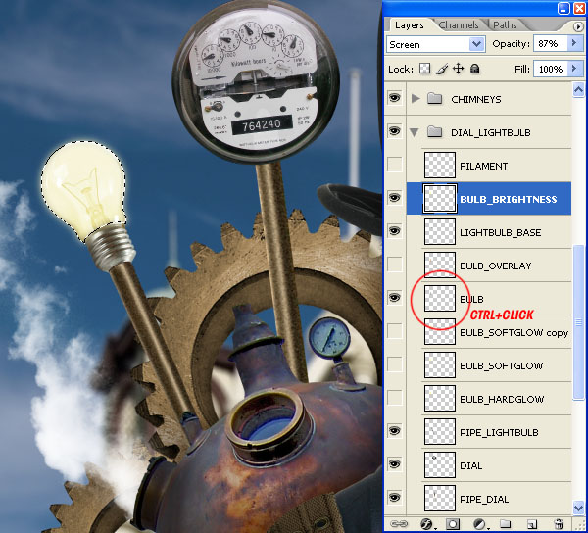The height and width of the screenshot is (533, 588).
Task: Click the BULB layer thumbnail
Action: click(x=440, y=298)
